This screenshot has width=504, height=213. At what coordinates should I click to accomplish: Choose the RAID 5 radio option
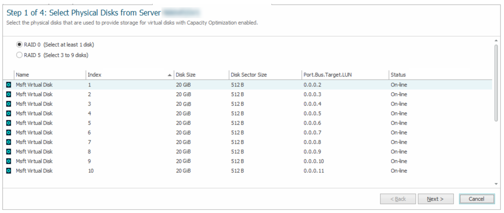coord(19,55)
